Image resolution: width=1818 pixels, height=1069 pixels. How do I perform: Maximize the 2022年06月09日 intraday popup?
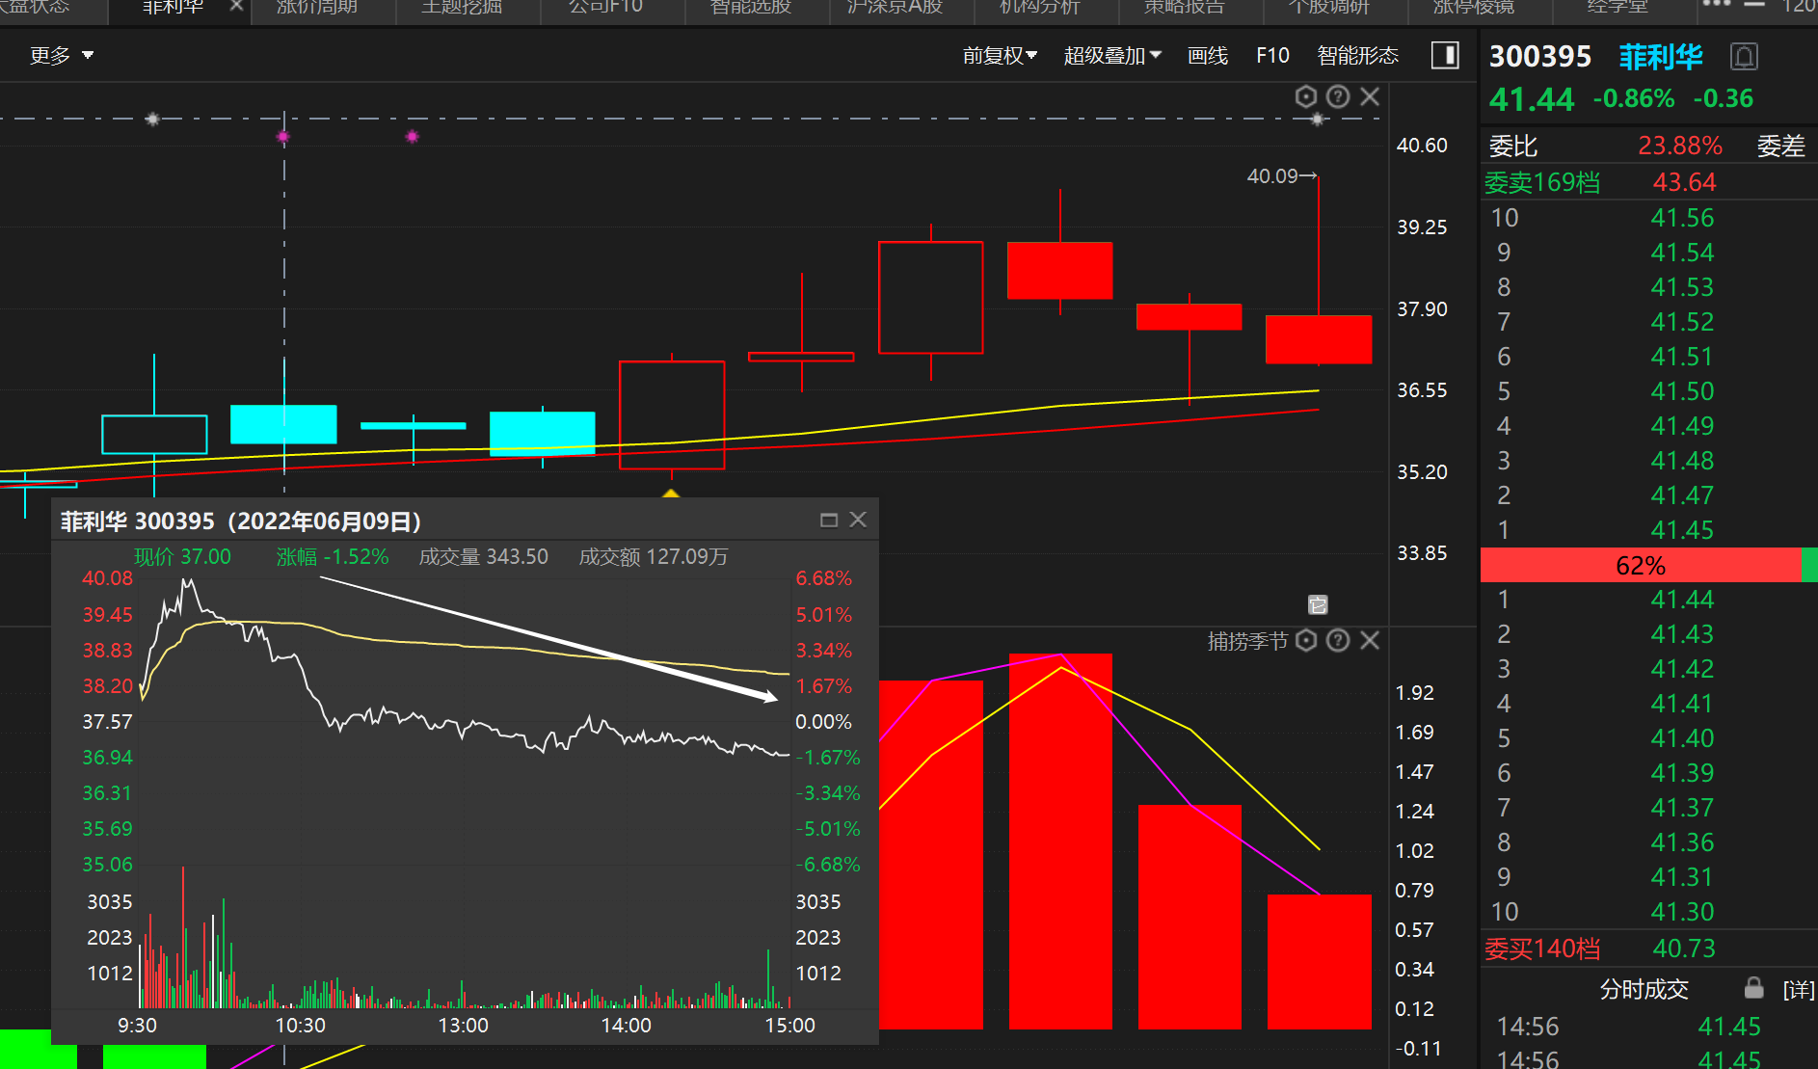[x=829, y=521]
